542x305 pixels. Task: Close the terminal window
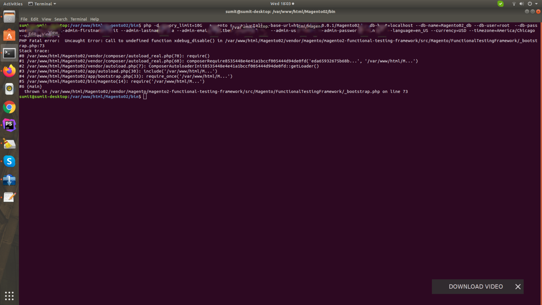click(538, 11)
